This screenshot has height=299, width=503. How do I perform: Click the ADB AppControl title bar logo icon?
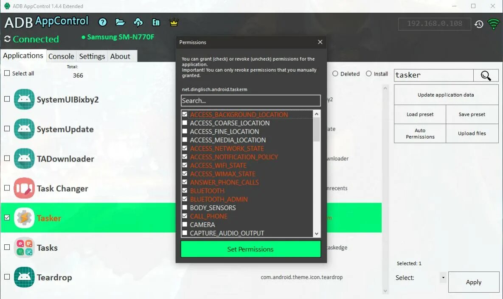7,6
